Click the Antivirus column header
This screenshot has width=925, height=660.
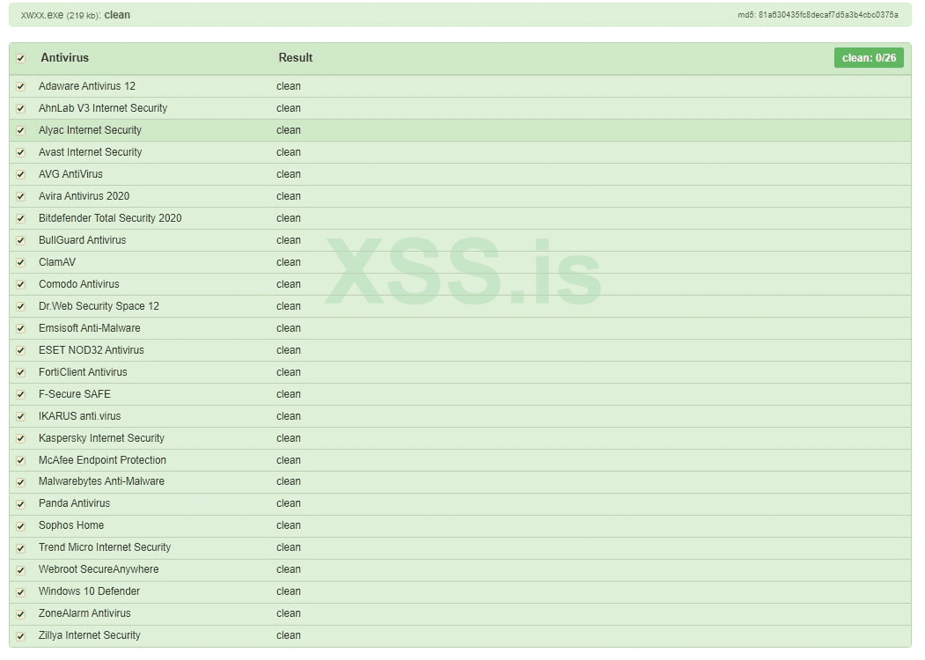(x=64, y=58)
